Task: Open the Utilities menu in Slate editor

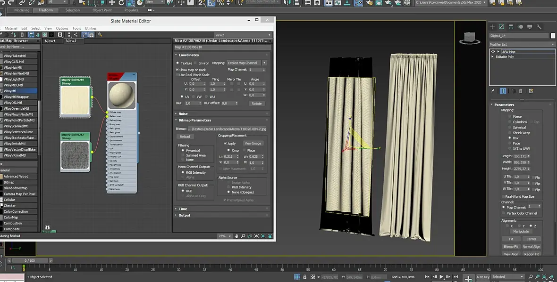Action: (91, 28)
